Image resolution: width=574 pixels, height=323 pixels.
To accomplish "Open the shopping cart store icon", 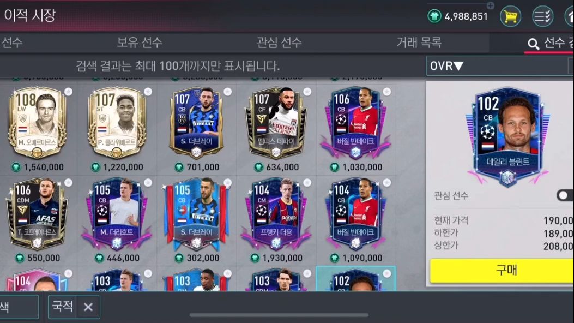I will tap(510, 16).
